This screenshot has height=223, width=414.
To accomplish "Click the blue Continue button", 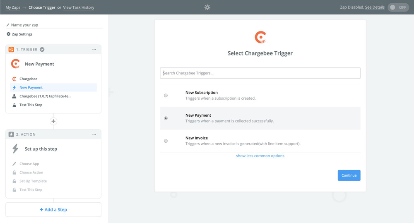I will click(x=349, y=175).
